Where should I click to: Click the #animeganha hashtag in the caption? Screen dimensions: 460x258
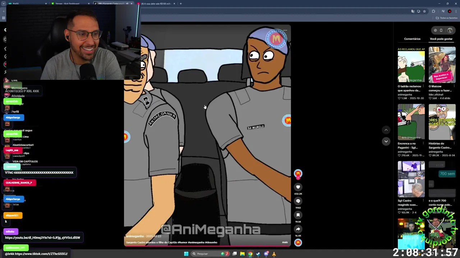[196, 242]
